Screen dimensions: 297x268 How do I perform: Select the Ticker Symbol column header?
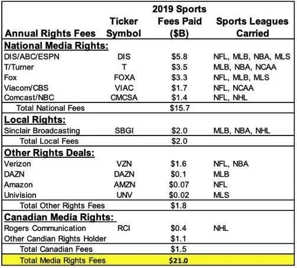pos(123,27)
